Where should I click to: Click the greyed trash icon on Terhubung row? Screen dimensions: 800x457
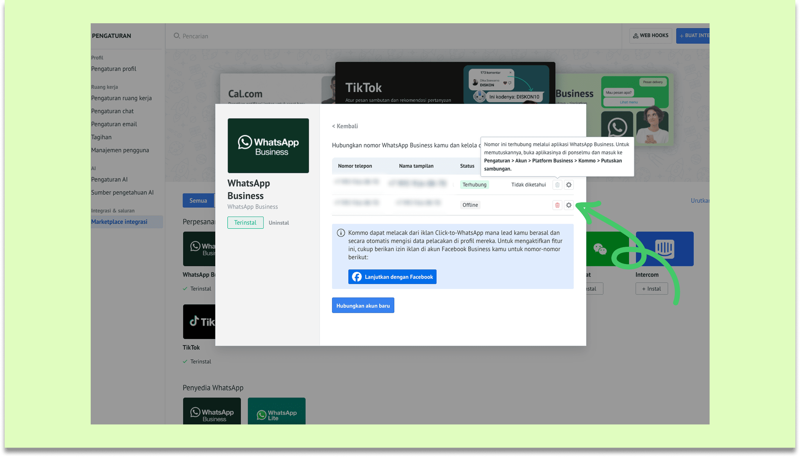click(x=557, y=185)
